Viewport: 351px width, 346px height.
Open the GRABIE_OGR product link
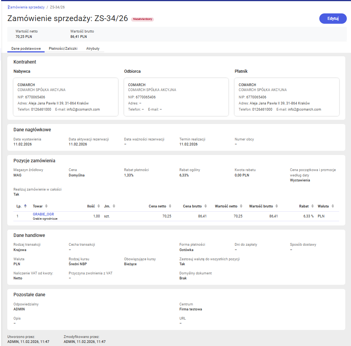point(43,214)
